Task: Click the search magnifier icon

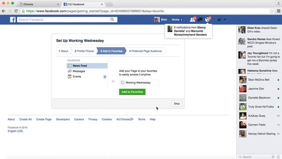Action: coord(112,19)
